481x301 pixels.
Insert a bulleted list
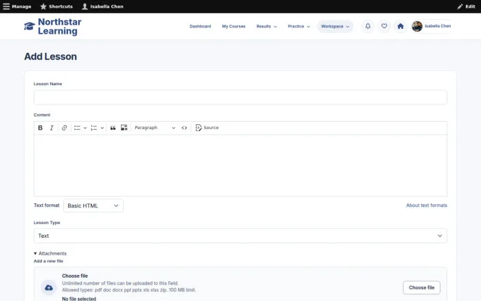coord(77,128)
